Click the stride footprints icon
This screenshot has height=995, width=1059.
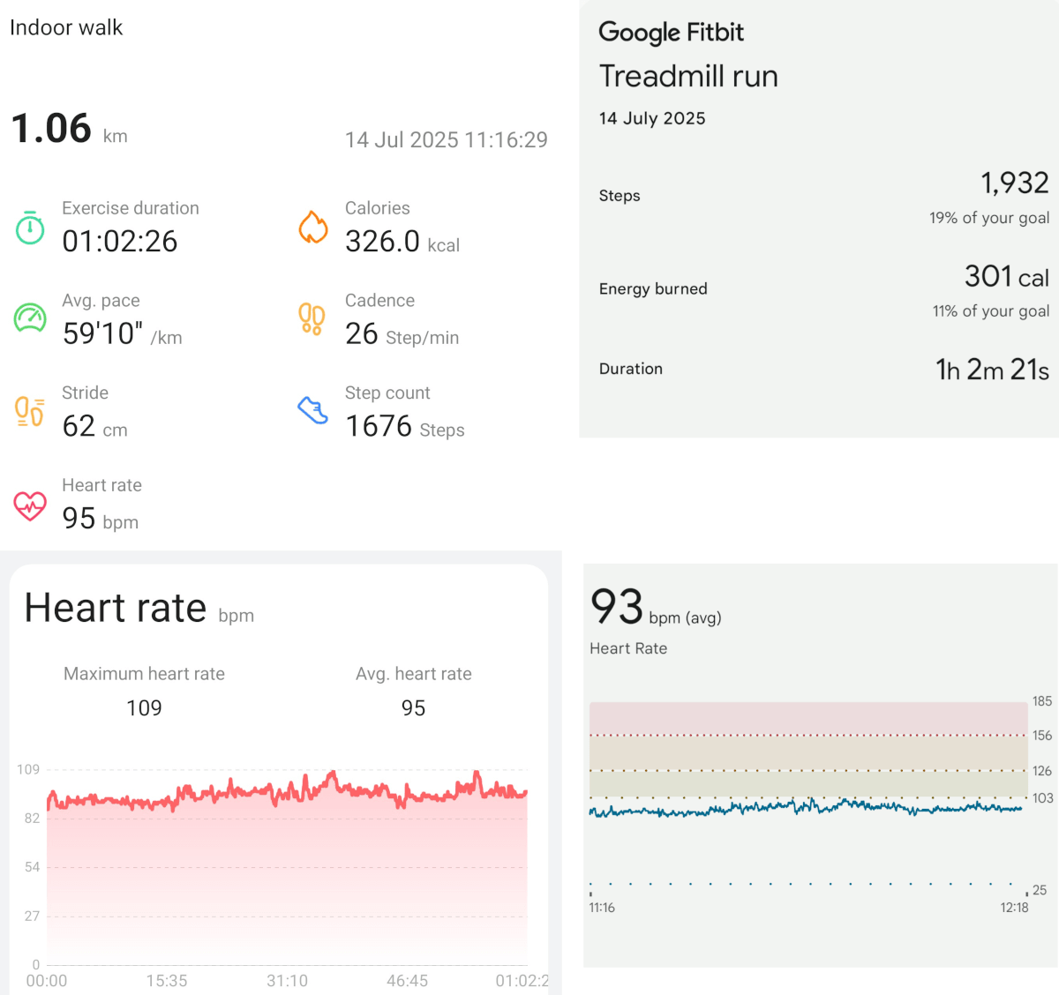[x=30, y=411]
